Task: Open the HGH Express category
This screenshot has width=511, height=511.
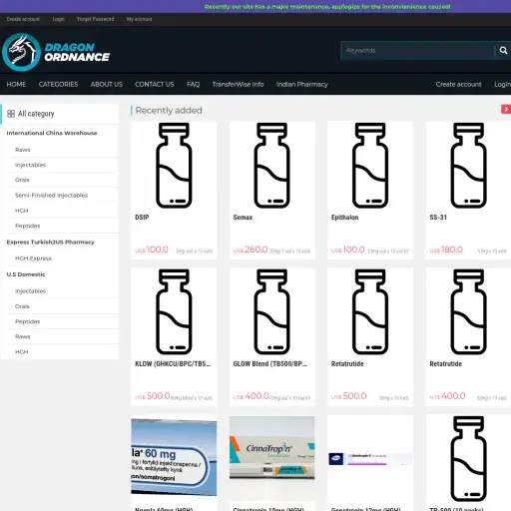Action: point(33,258)
